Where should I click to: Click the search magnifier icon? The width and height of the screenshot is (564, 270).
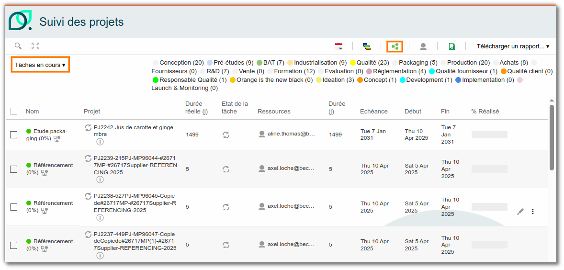pos(18,46)
